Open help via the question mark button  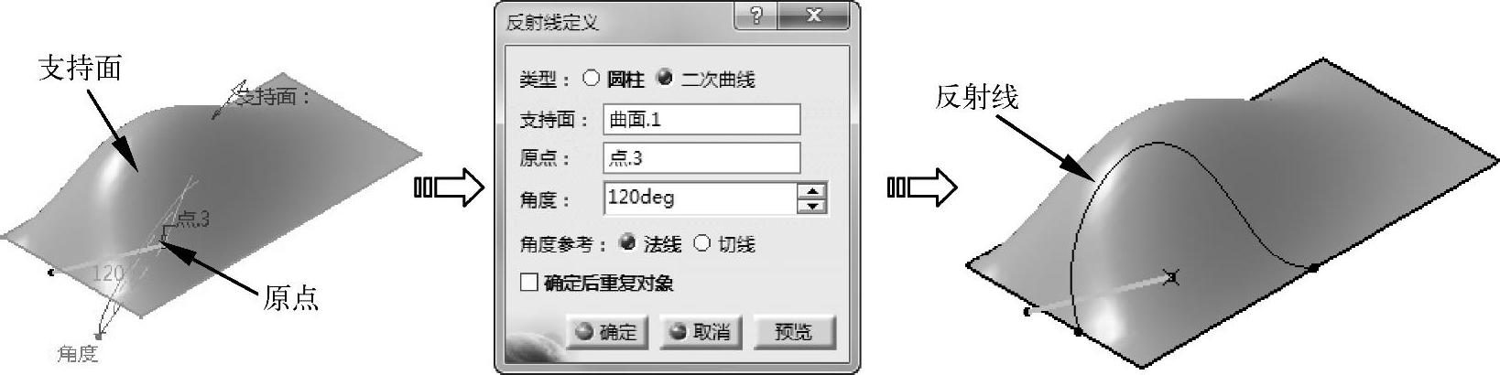756,16
